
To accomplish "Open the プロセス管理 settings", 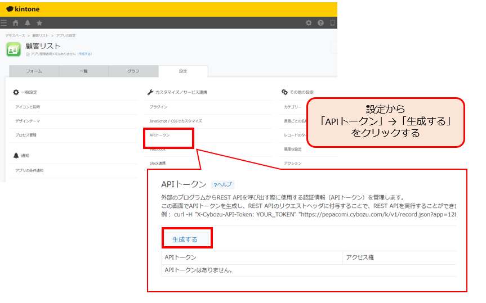I will (x=26, y=135).
